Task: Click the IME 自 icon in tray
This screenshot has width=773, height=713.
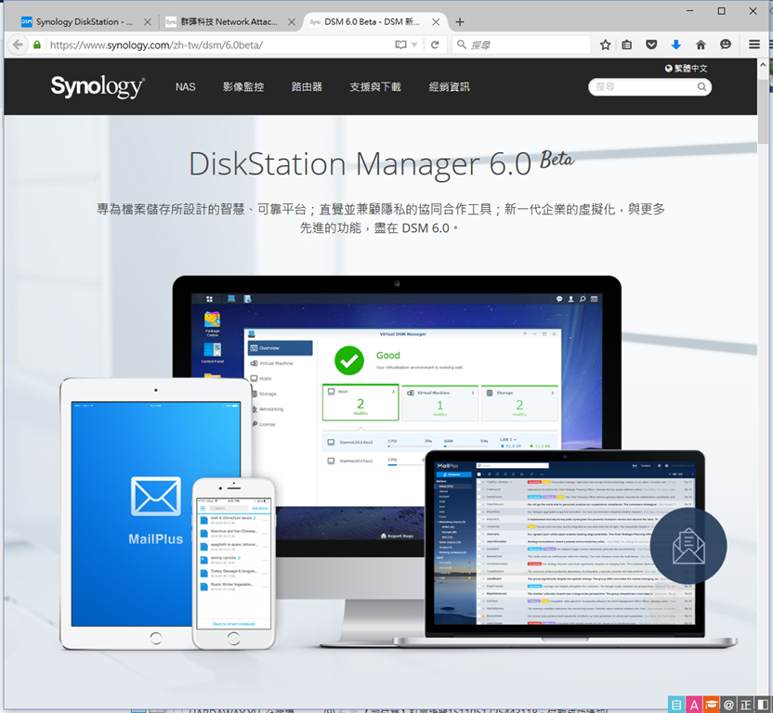Action: (x=676, y=706)
